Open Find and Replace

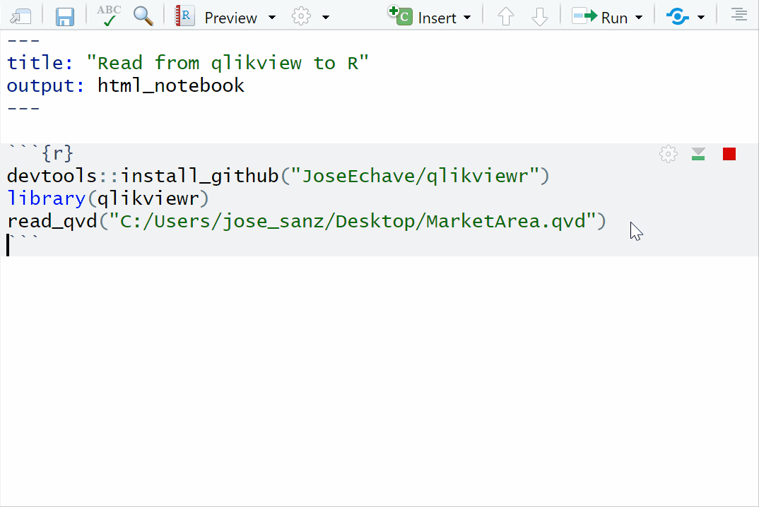[x=143, y=16]
